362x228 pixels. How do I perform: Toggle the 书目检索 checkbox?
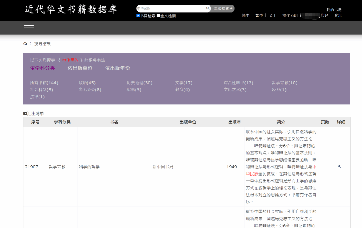(138, 16)
